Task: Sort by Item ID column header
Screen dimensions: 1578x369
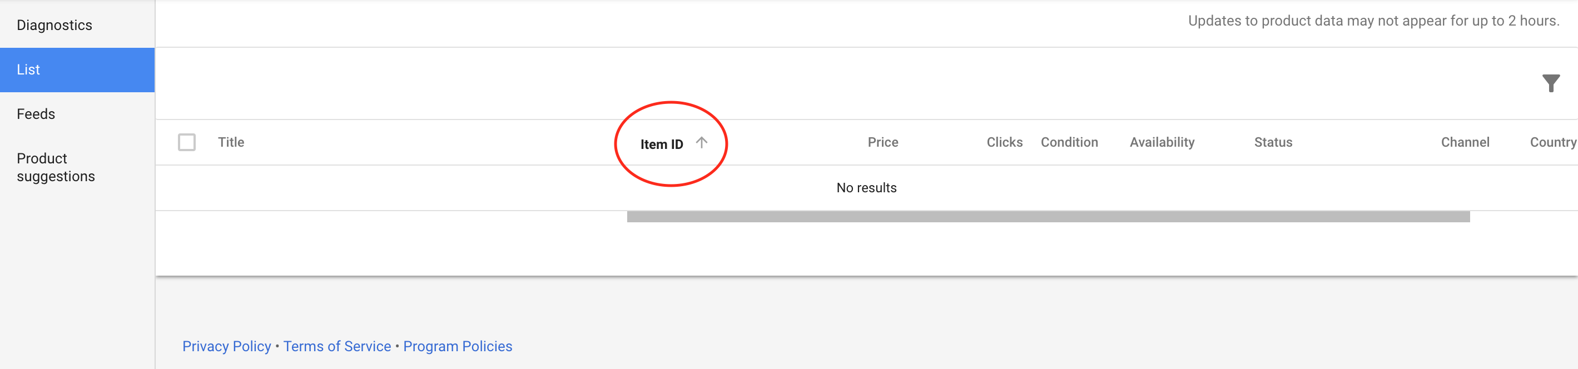Action: pos(662,144)
